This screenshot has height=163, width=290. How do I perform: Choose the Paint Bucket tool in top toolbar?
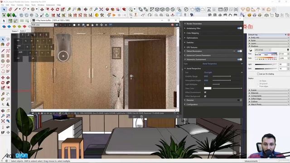point(79,9)
